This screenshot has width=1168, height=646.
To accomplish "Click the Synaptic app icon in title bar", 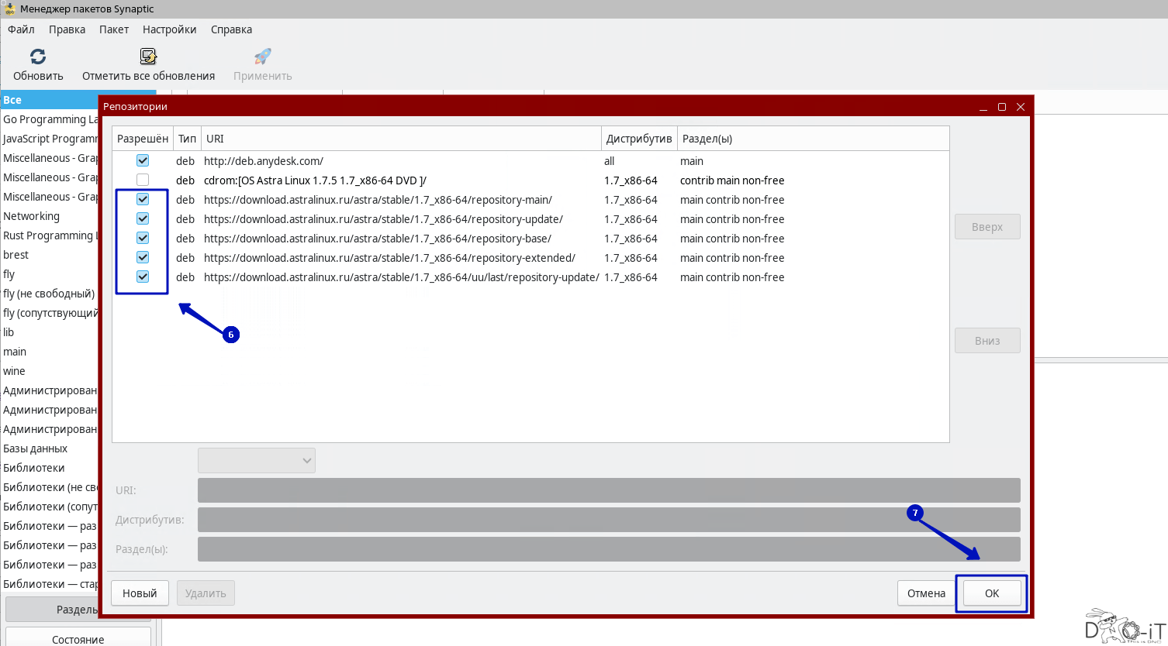I will [x=9, y=9].
